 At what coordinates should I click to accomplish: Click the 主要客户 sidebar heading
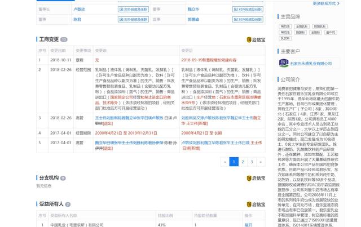(290, 51)
